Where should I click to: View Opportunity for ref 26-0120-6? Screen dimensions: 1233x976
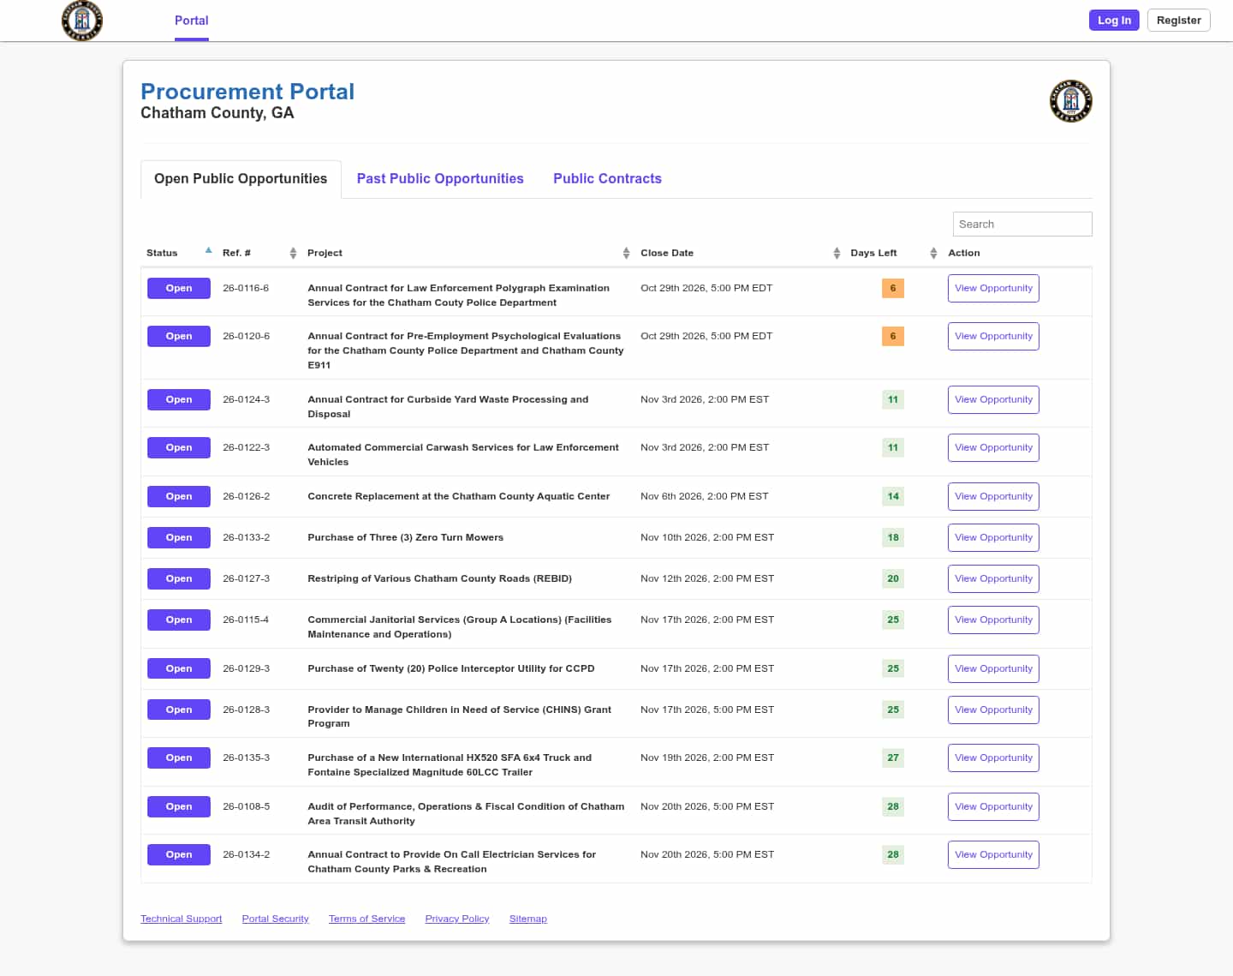(x=993, y=336)
